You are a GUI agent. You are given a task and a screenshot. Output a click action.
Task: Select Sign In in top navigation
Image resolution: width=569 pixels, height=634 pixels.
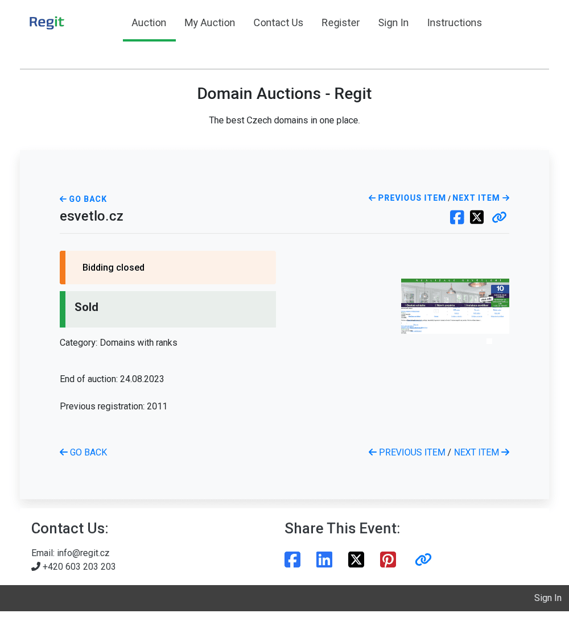(x=393, y=23)
